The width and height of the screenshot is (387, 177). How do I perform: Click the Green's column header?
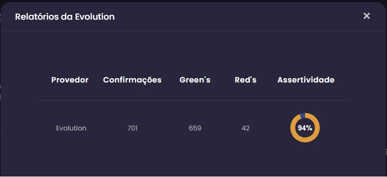(x=195, y=80)
